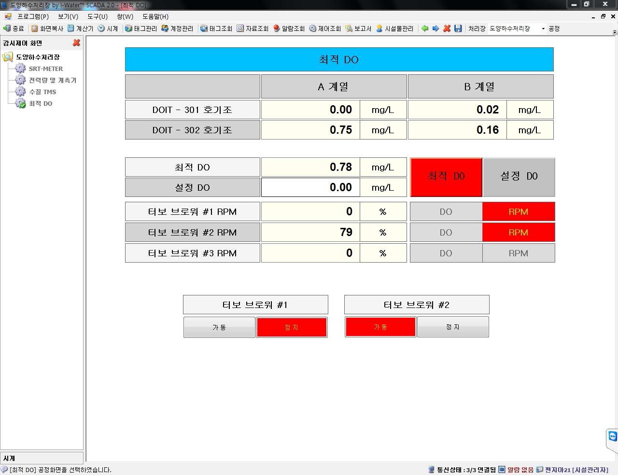Set turbo blower #1 to DO mode
The image size is (618, 475).
point(446,211)
